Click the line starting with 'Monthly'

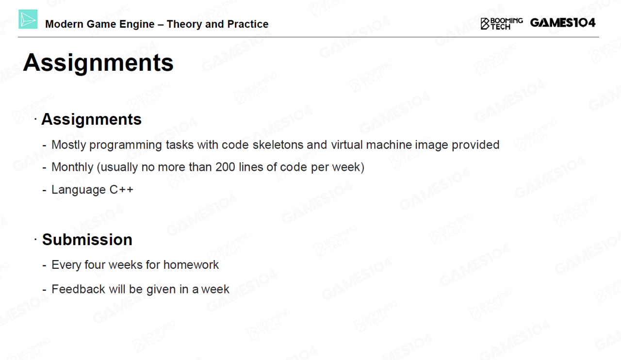pyautogui.click(x=208, y=167)
